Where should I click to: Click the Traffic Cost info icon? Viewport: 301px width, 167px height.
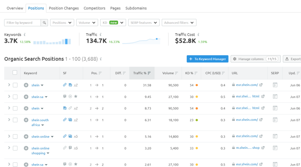pyautogui.click(x=198, y=35)
